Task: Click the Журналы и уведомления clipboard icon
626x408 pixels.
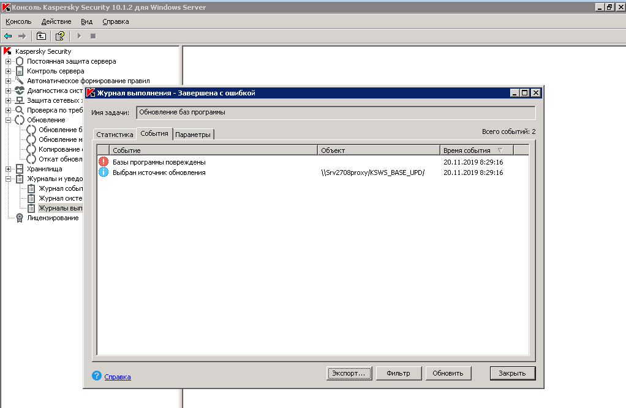Action: click(x=20, y=179)
